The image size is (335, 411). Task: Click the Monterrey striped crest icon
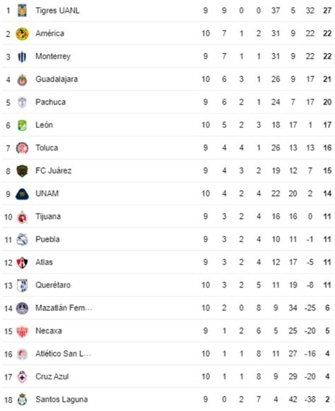pos(23,56)
